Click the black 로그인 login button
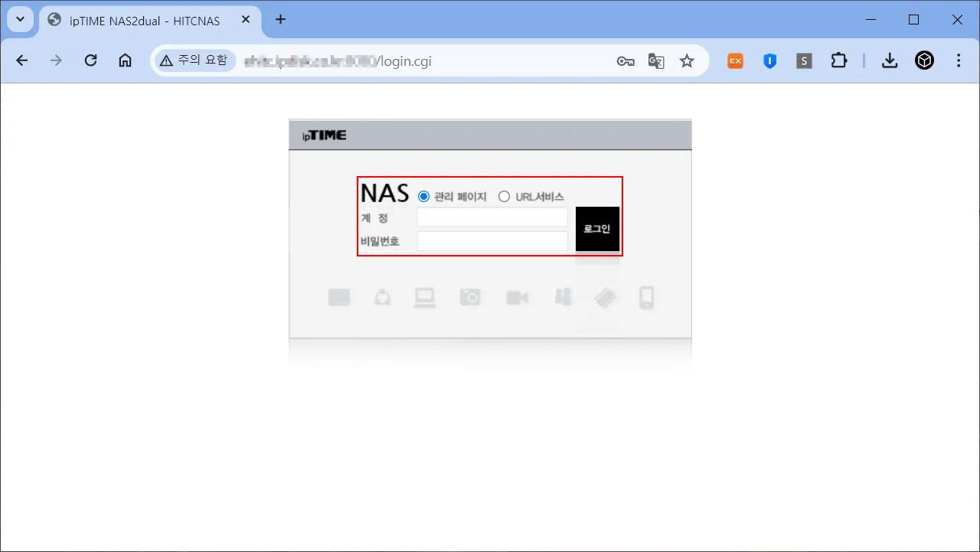The image size is (980, 552). [x=597, y=229]
